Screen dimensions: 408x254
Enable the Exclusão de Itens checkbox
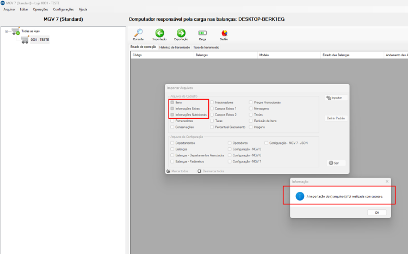tap(251, 121)
